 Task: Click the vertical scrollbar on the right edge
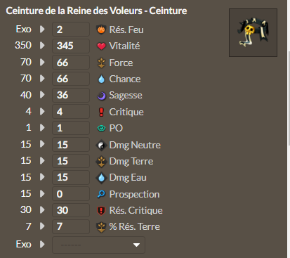pyautogui.click(x=289, y=98)
